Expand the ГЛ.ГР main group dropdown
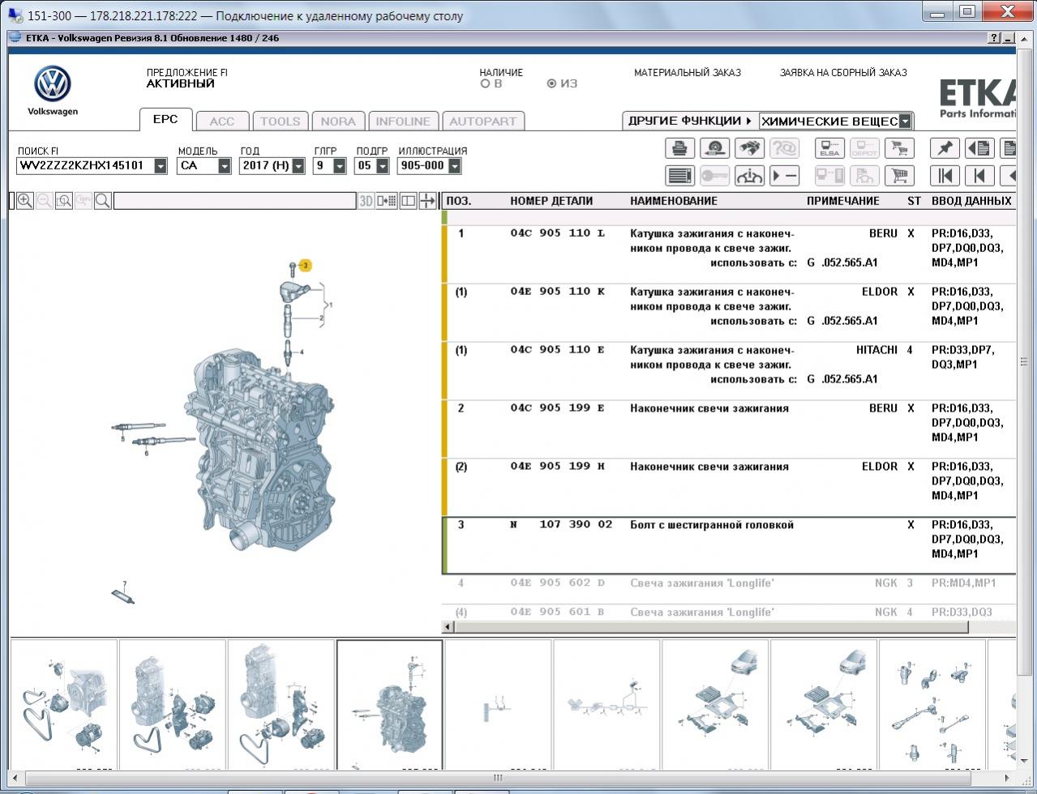This screenshot has height=794, width=1037. [x=340, y=166]
